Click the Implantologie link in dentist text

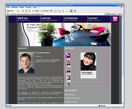coord(55,60)
